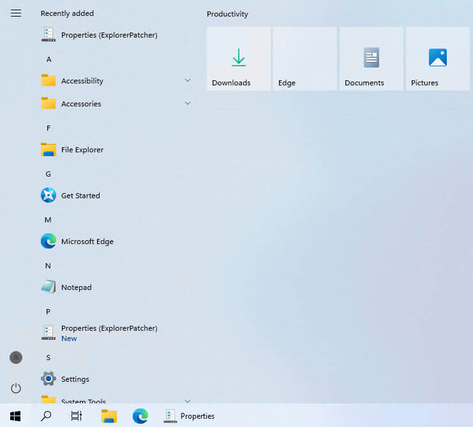Open Properties (ExplorerPatcher) under Recently added
The image size is (473, 427).
click(x=116, y=35)
